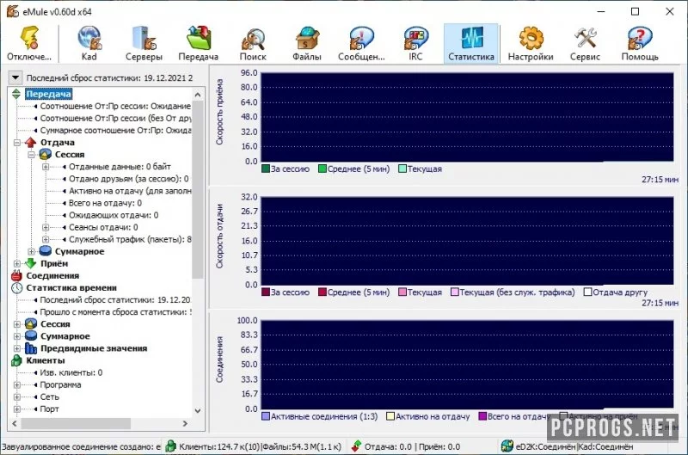Image resolution: width=688 pixels, height=455 pixels.
Task: Collapse the Сессия node under Отдача
Action: pos(31,155)
